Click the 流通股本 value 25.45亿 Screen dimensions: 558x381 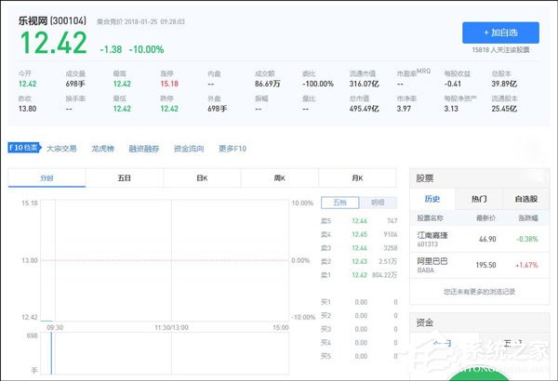(504, 109)
